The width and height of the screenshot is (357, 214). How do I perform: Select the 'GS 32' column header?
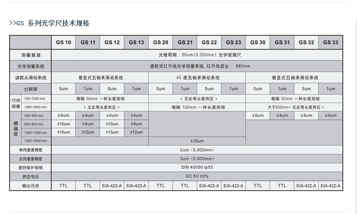click(306, 42)
